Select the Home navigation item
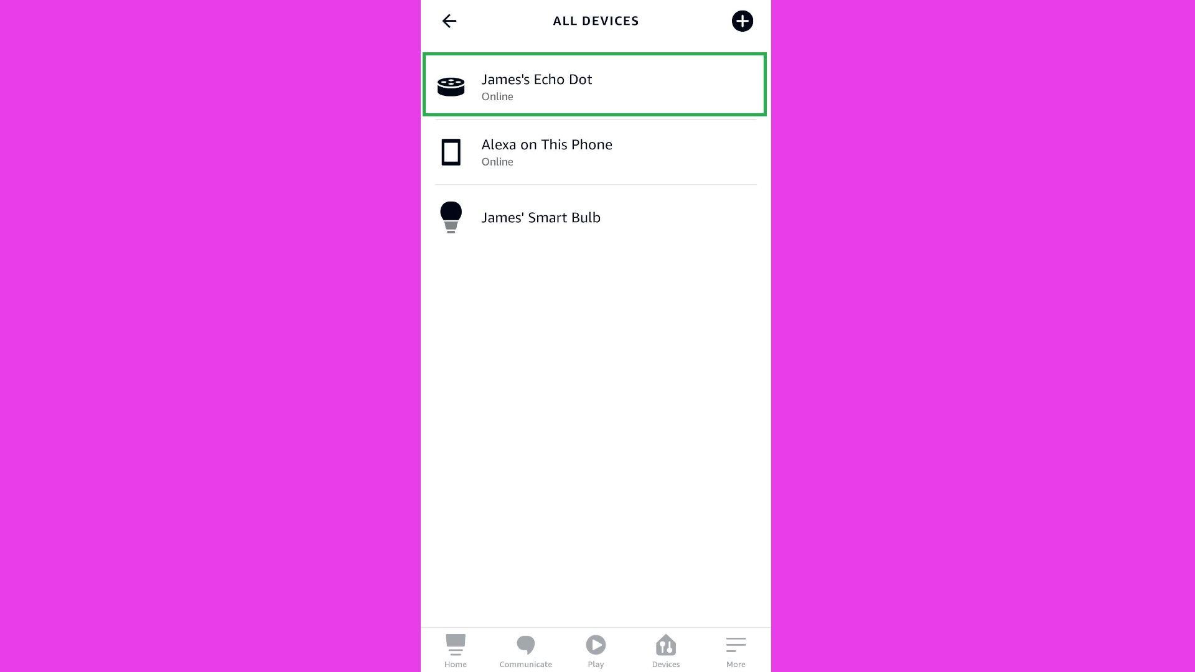 pos(456,650)
